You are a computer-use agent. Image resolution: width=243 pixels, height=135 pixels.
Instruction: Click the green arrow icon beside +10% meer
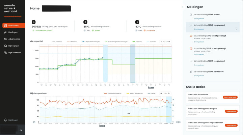pos(33,30)
